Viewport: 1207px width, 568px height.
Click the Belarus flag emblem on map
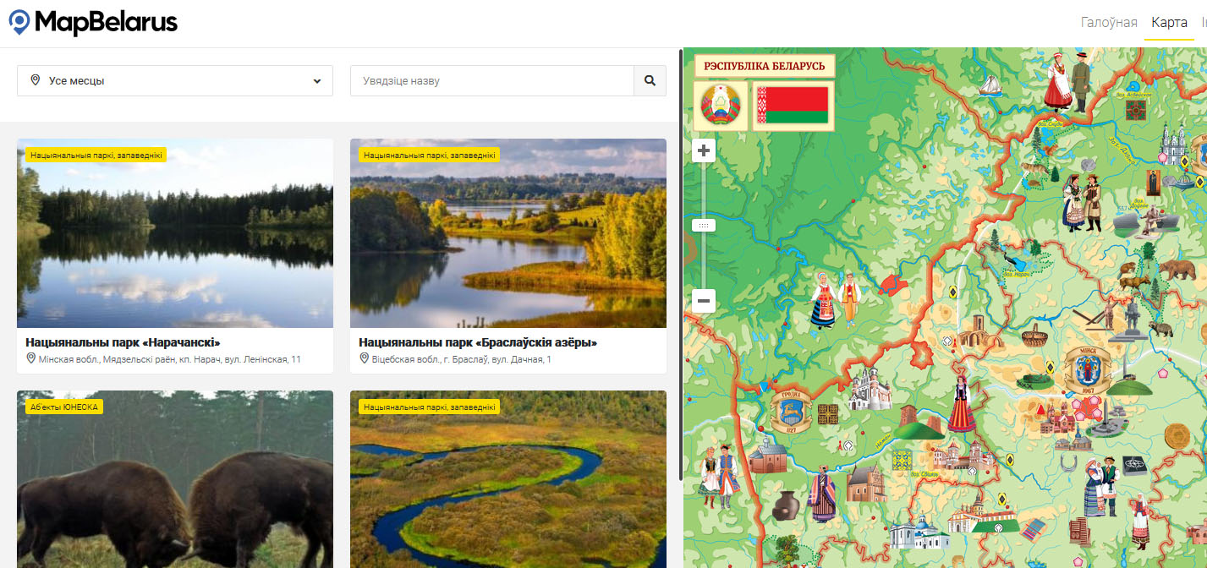793,106
